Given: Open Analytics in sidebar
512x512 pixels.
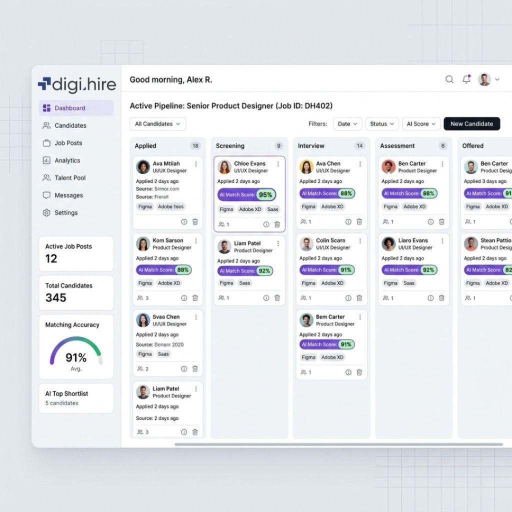Looking at the screenshot, I should tap(61, 160).
